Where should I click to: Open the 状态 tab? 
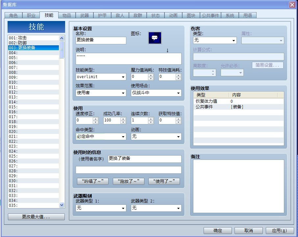(x=156, y=15)
